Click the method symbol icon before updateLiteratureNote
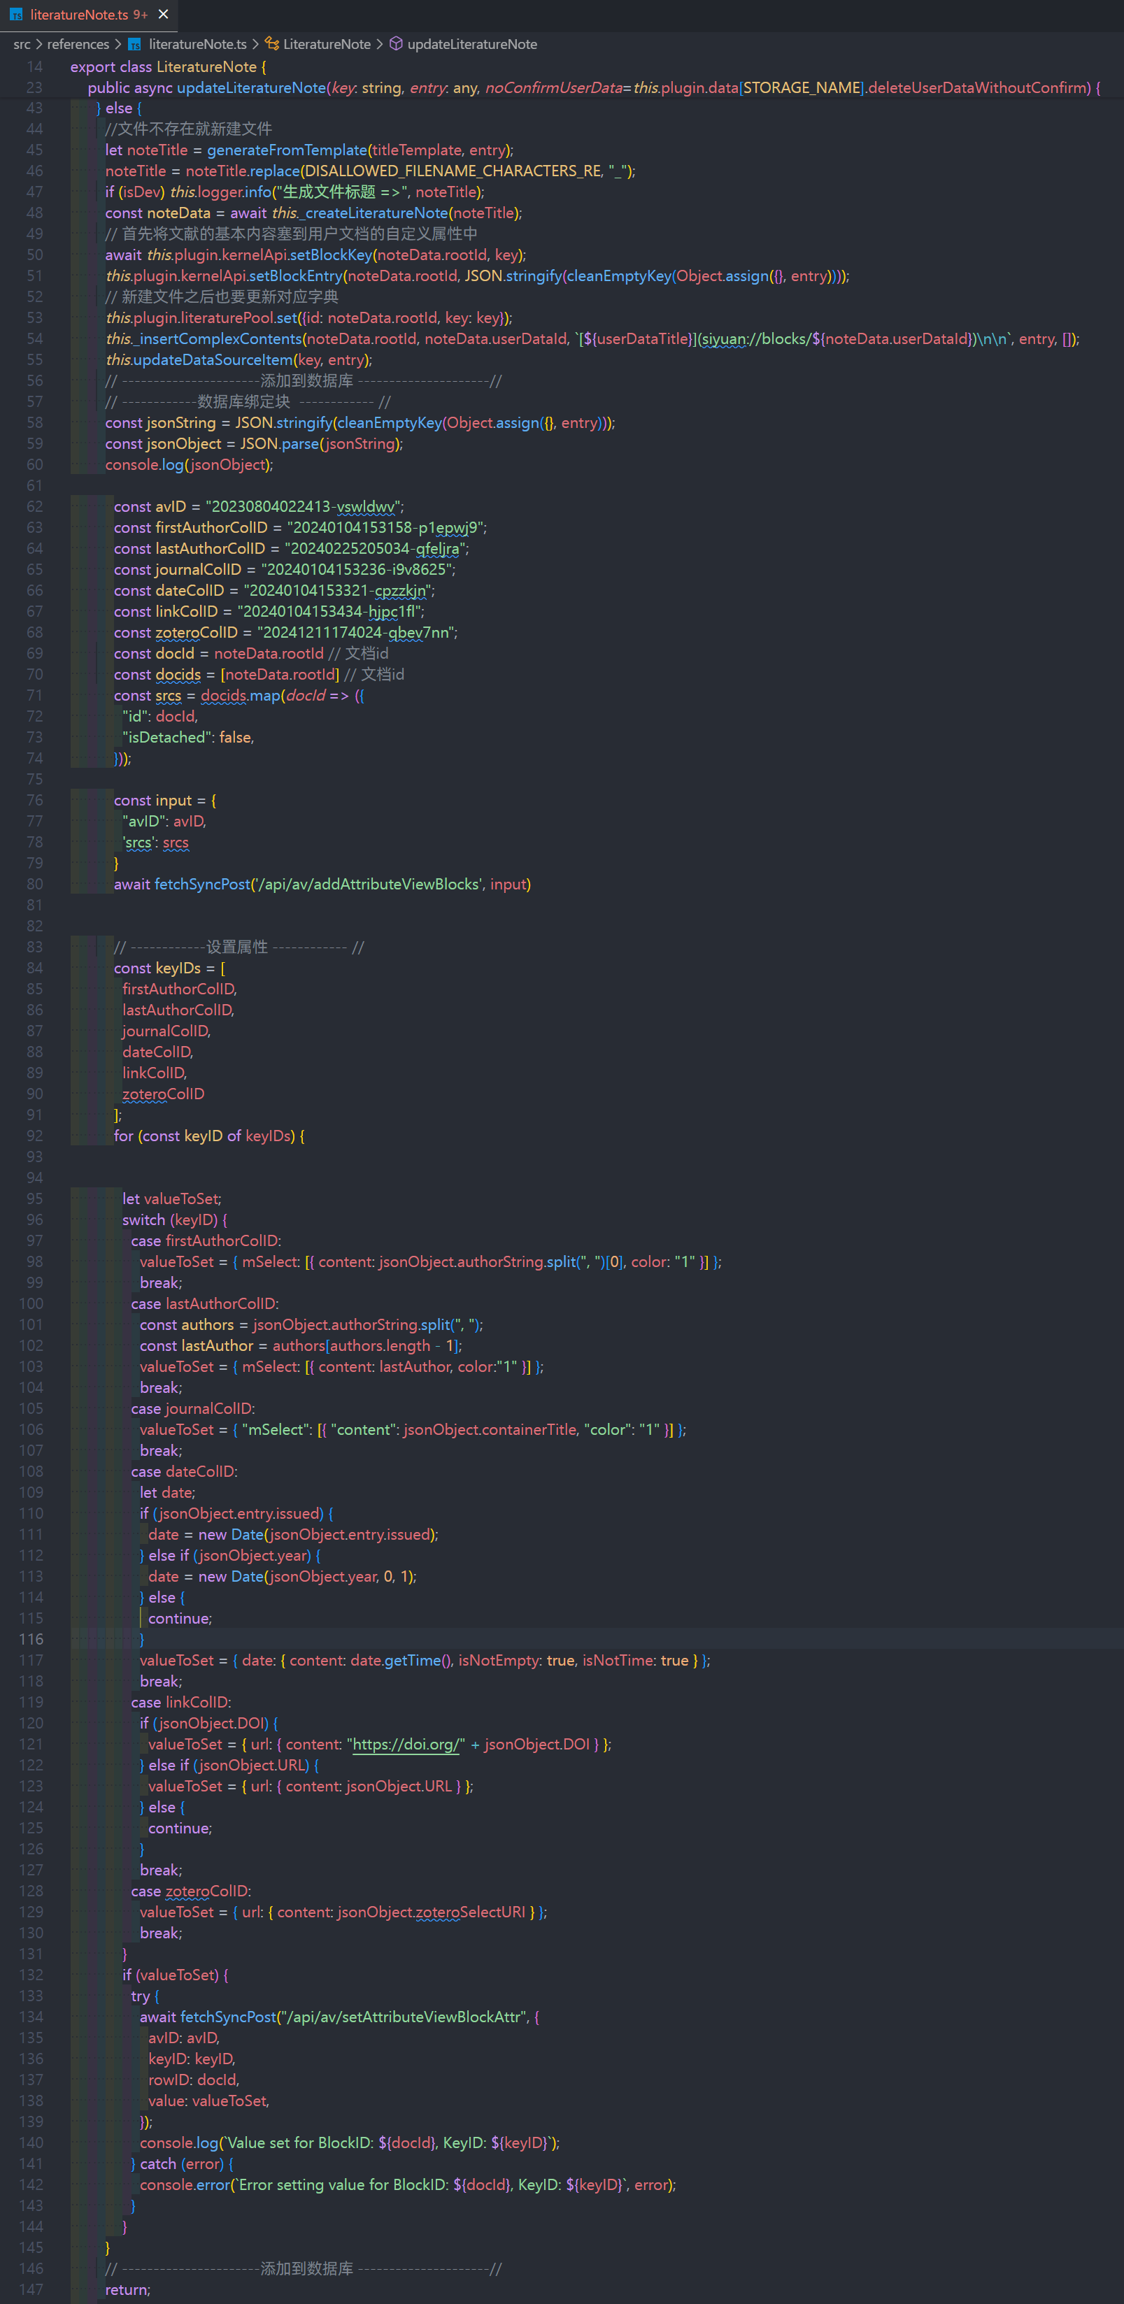1124x2304 pixels. pyautogui.click(x=396, y=44)
